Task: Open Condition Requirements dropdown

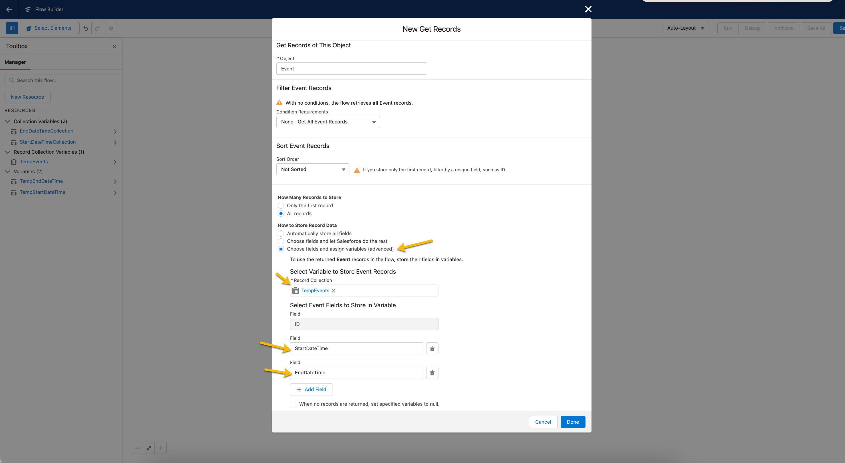Action: [328, 122]
